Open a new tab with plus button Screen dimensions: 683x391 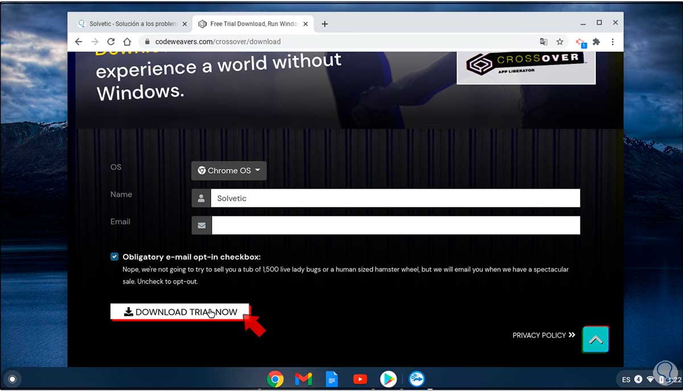324,24
